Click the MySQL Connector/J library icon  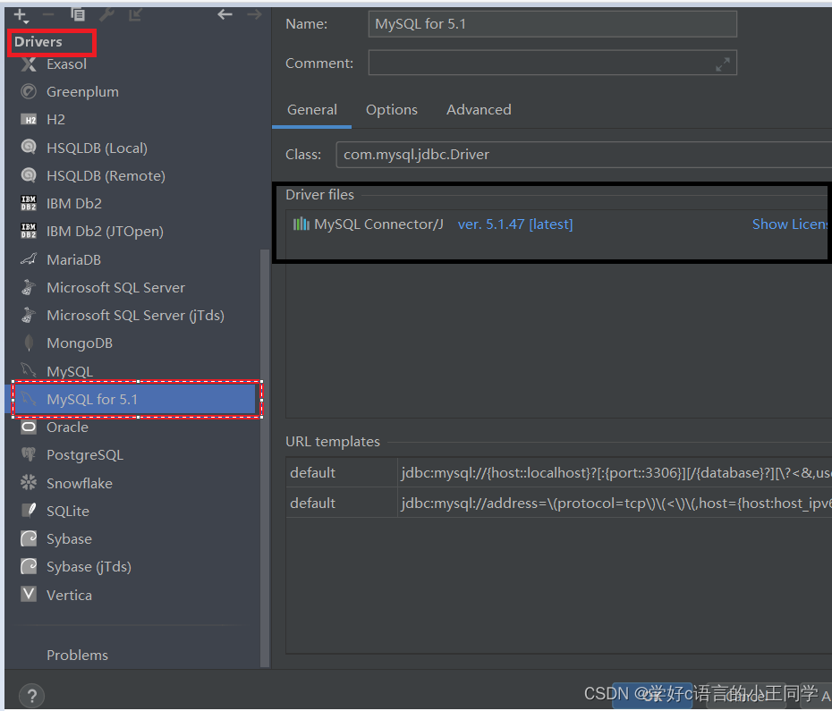301,224
